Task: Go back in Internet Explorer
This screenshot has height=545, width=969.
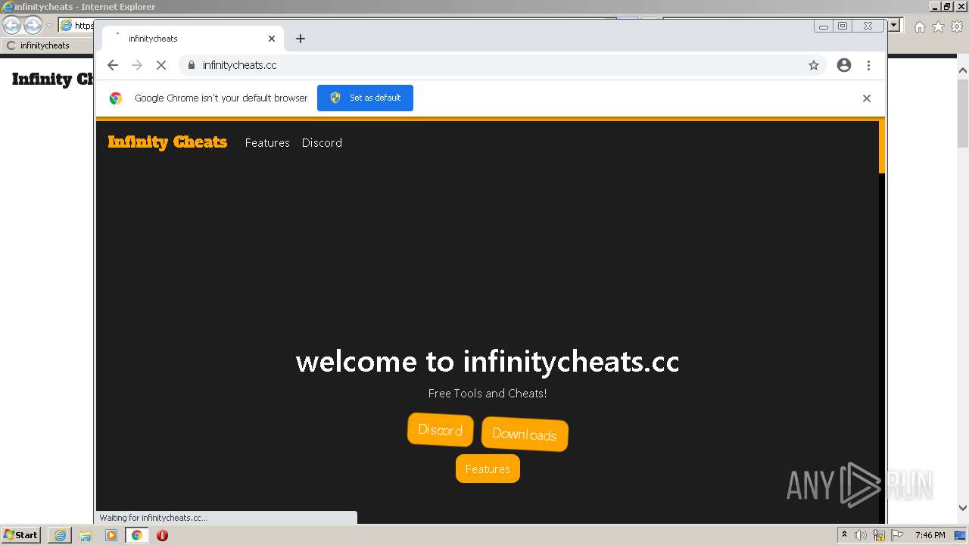Action: pos(11,26)
